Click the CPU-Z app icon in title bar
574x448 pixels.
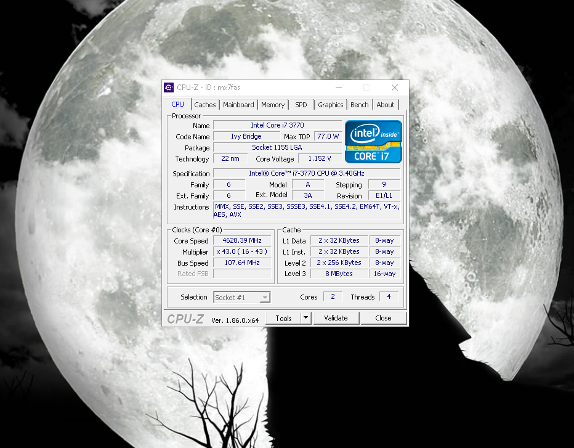pyautogui.click(x=169, y=88)
